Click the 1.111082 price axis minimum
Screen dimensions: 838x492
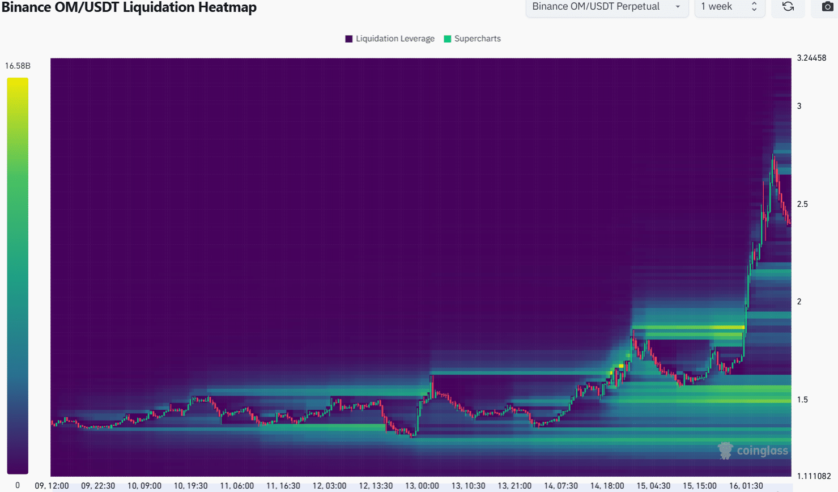(814, 476)
